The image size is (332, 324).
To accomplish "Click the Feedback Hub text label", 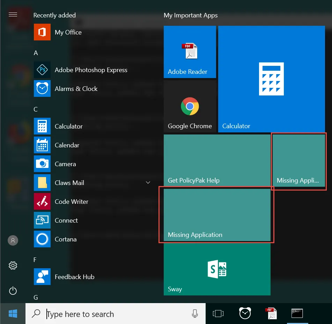I will coord(74,277).
